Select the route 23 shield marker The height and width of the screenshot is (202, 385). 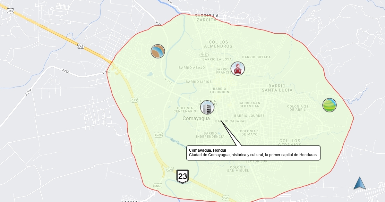pos(183,176)
